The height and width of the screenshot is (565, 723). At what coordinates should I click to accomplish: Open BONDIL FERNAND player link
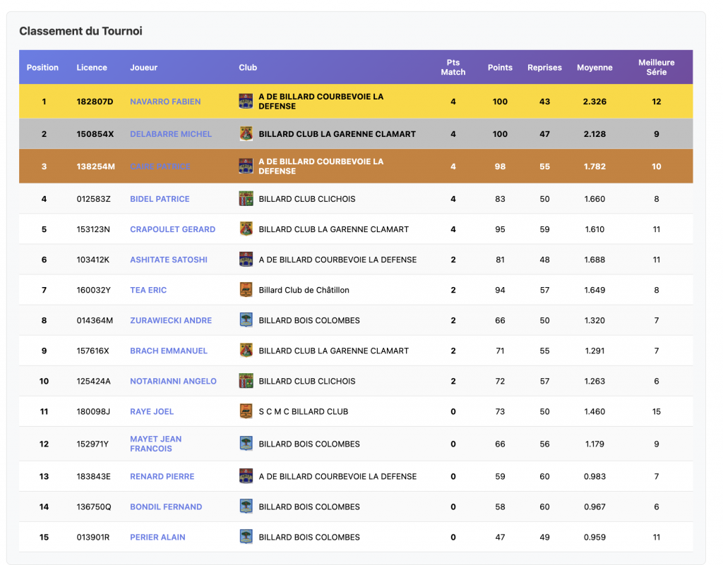[166, 506]
